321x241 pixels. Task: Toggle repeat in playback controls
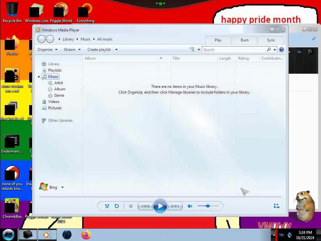pos(117,206)
